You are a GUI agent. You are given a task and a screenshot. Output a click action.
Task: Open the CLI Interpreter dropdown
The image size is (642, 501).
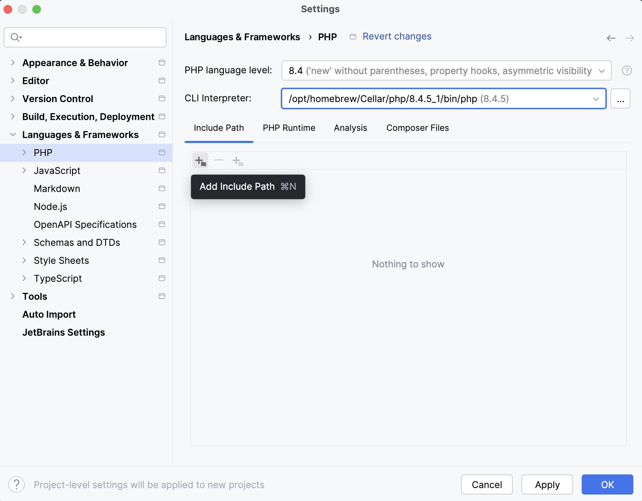tap(596, 98)
